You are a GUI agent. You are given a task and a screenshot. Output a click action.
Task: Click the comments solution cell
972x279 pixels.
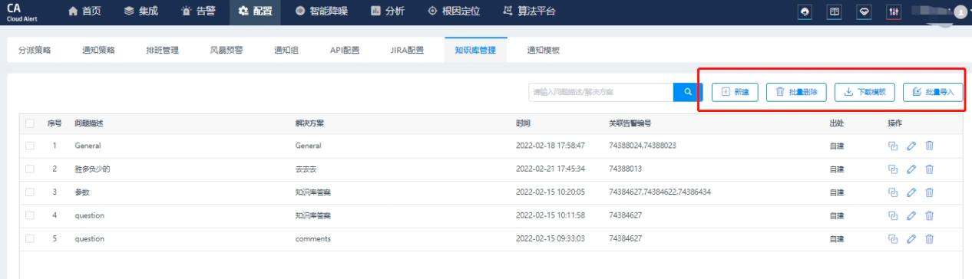[x=312, y=239]
